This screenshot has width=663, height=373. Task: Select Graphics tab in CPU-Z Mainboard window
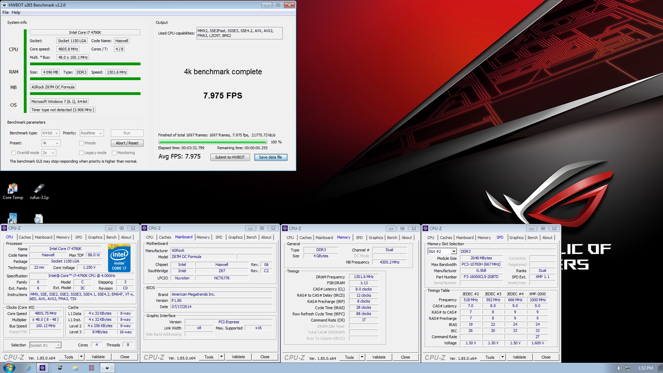tap(235, 237)
